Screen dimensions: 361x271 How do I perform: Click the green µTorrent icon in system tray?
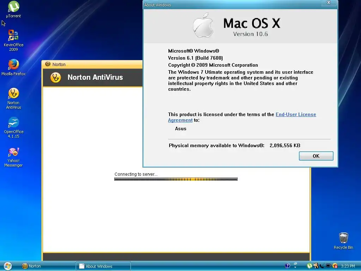pos(310,266)
